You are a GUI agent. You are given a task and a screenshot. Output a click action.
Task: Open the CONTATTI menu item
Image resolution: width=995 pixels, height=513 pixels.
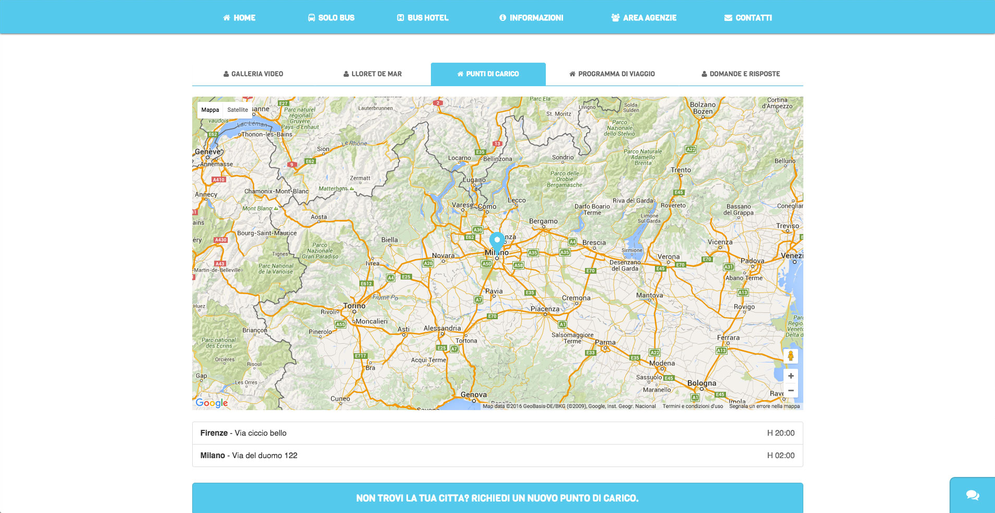pyautogui.click(x=748, y=18)
